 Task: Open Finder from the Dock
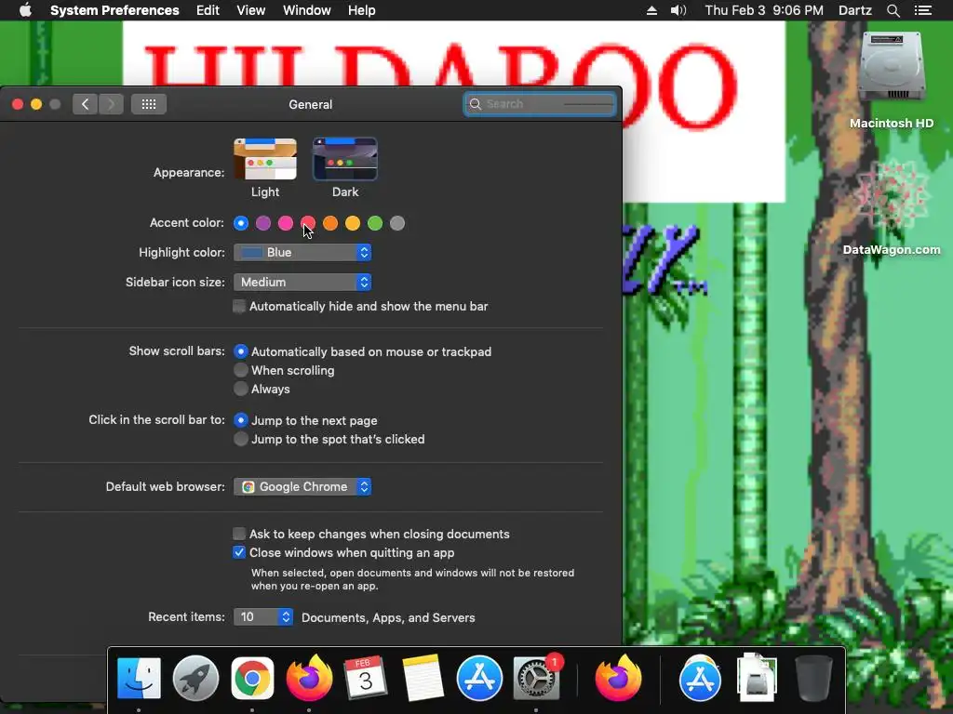click(140, 678)
